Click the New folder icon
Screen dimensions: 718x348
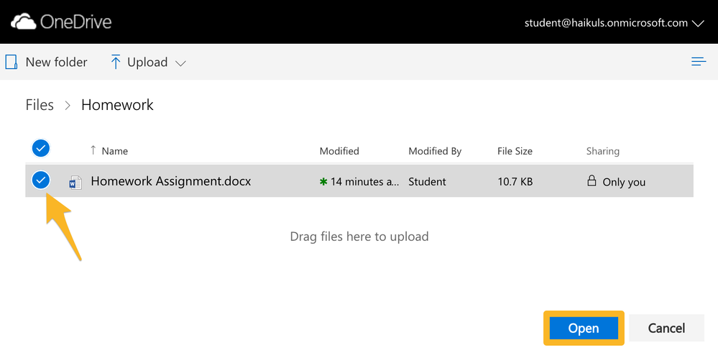point(11,62)
